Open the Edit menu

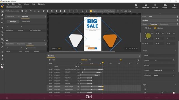click(x=13, y=4)
